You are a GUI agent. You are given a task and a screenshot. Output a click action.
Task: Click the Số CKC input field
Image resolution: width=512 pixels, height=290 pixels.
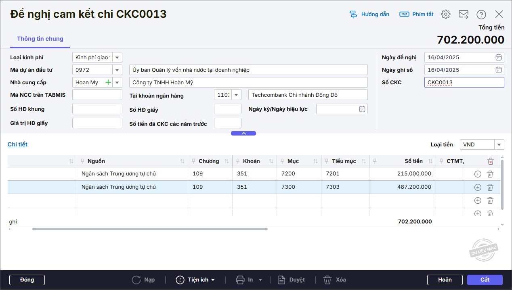click(x=464, y=82)
